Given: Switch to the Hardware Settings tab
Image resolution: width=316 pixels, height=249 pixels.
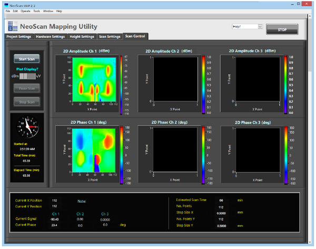Looking at the screenshot, I should pyautogui.click(x=50, y=37).
